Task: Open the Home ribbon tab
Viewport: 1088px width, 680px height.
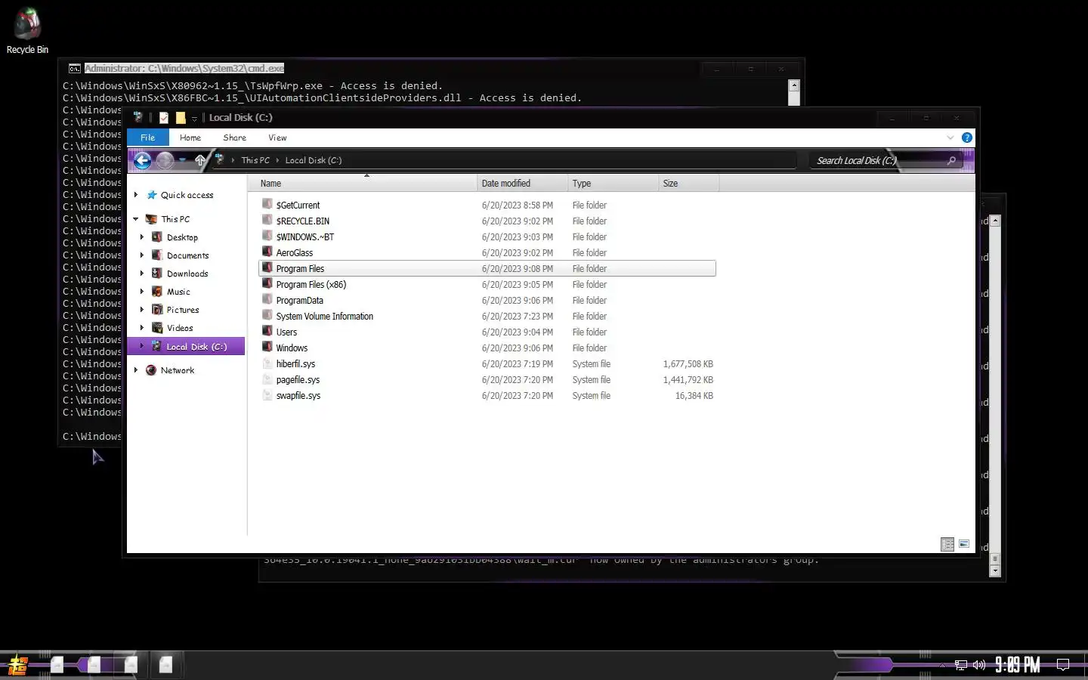Action: (190, 138)
